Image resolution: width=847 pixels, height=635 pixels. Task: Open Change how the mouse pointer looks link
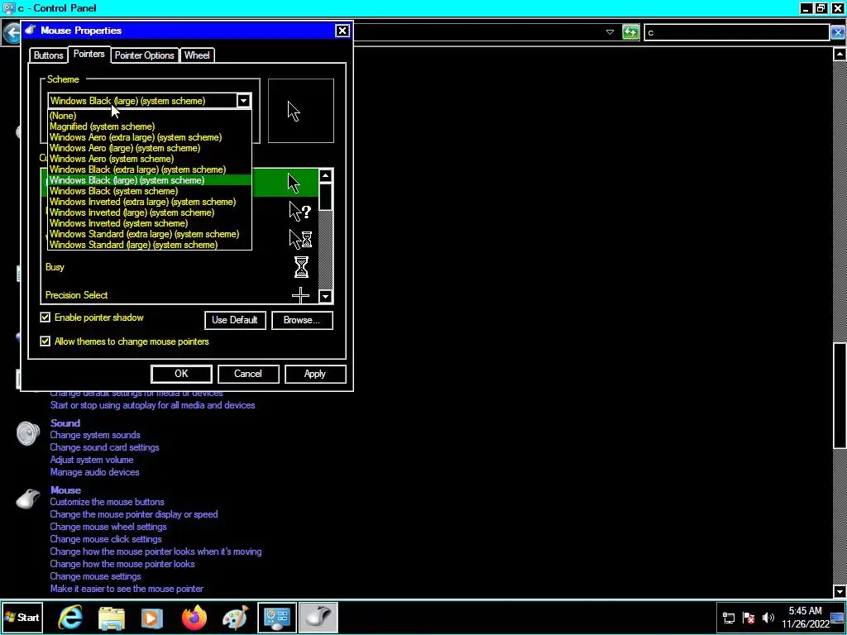[122, 564]
